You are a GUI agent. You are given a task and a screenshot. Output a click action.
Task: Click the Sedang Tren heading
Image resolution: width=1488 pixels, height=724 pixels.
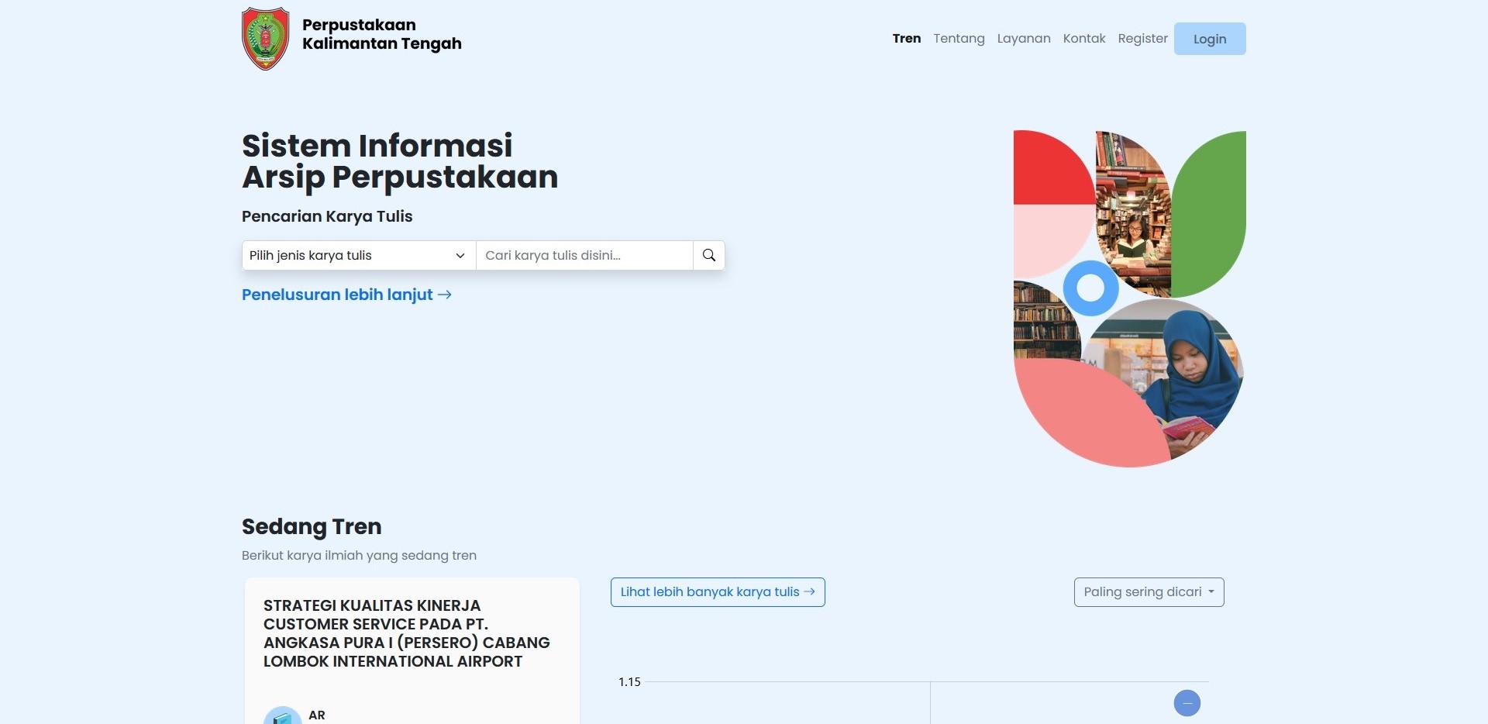[312, 526]
